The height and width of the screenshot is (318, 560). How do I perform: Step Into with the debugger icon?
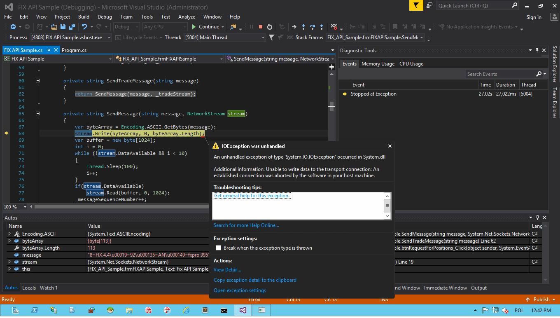coord(303,27)
